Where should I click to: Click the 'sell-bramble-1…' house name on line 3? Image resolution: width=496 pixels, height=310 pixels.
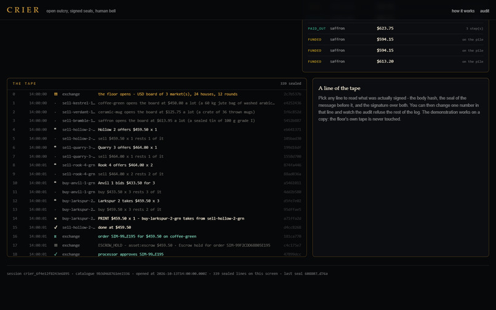pos(78,121)
